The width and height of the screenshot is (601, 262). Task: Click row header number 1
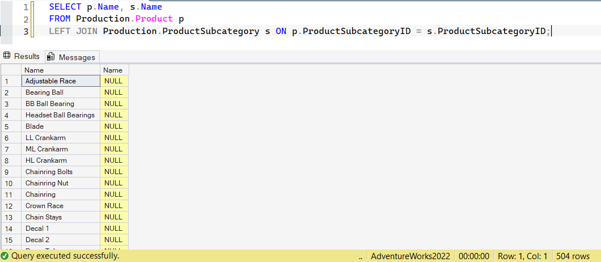[x=11, y=81]
